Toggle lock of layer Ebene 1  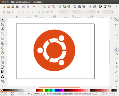(x=32, y=94)
